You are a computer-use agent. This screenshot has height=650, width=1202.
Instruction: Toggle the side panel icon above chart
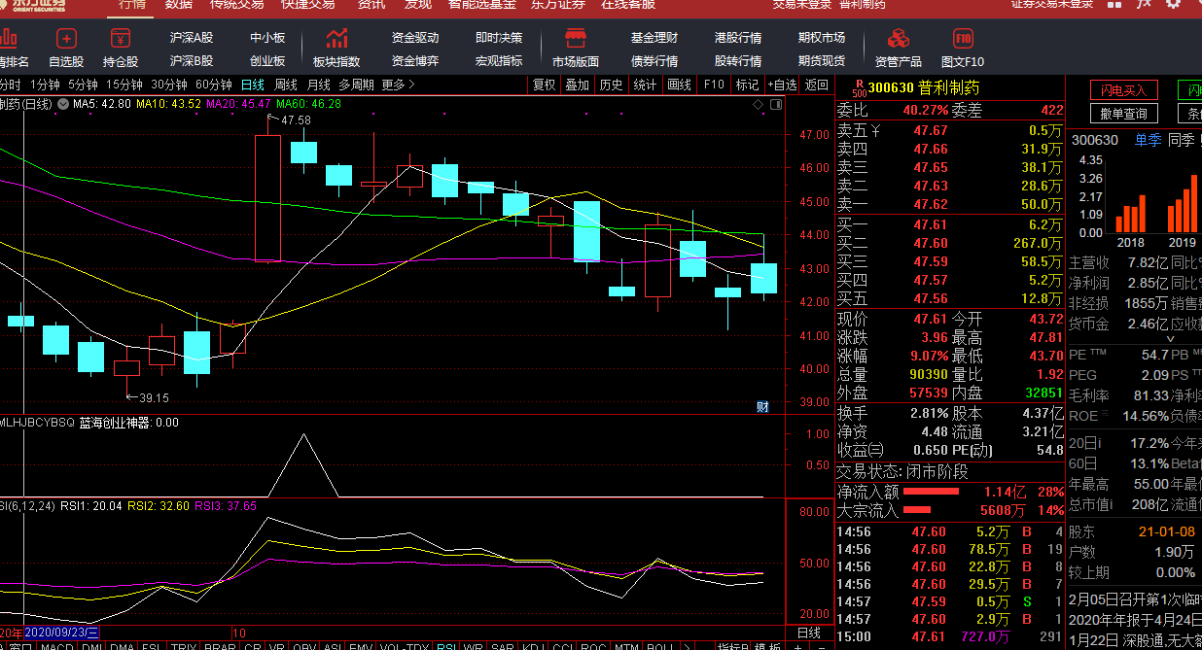(x=775, y=103)
